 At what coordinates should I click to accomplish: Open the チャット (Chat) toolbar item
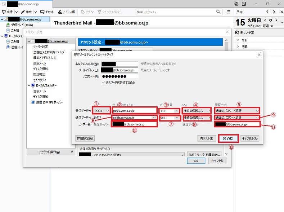pyautogui.click(x=47, y=12)
